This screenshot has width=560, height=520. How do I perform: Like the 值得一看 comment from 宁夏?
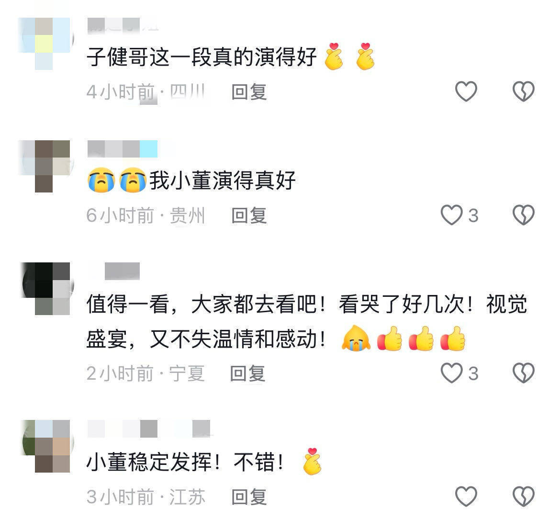pos(452,373)
